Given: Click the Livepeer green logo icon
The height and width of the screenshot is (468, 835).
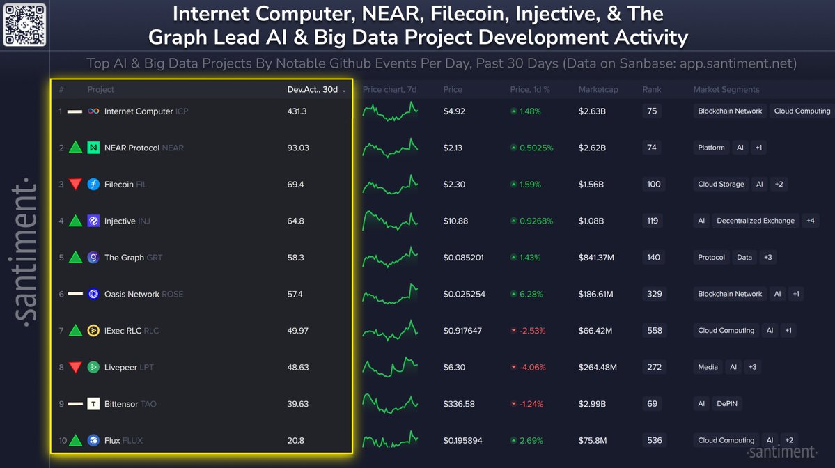Looking at the screenshot, I should click(x=93, y=368).
